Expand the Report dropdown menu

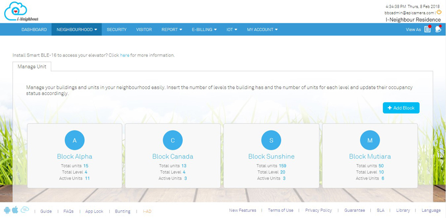[x=172, y=29]
